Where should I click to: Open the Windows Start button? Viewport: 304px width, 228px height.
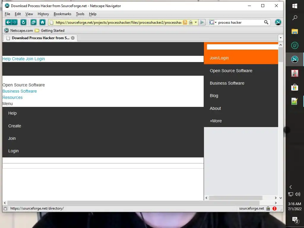point(295,6)
